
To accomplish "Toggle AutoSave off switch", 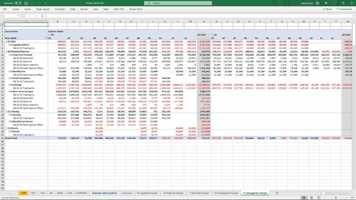I will (x=18, y=3).
